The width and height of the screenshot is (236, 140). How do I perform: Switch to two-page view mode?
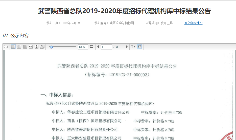pos(19,47)
